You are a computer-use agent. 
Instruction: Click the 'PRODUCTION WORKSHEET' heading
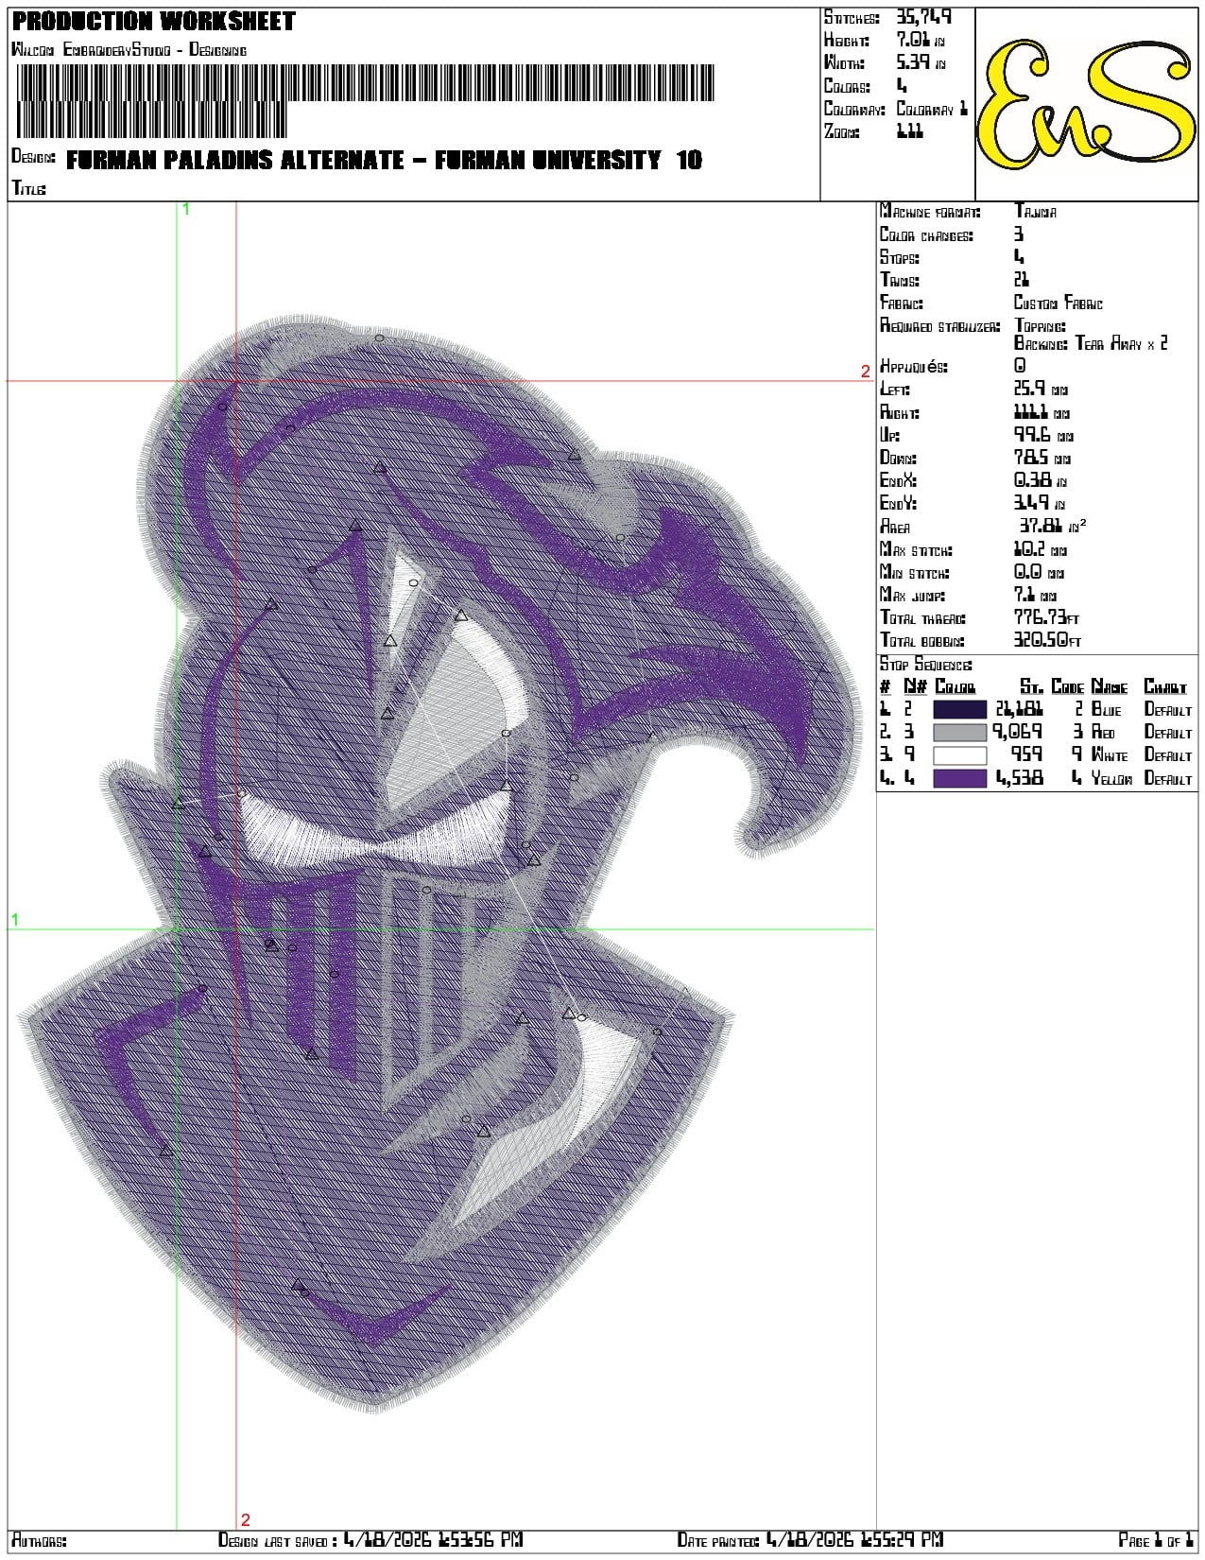pyautogui.click(x=154, y=21)
